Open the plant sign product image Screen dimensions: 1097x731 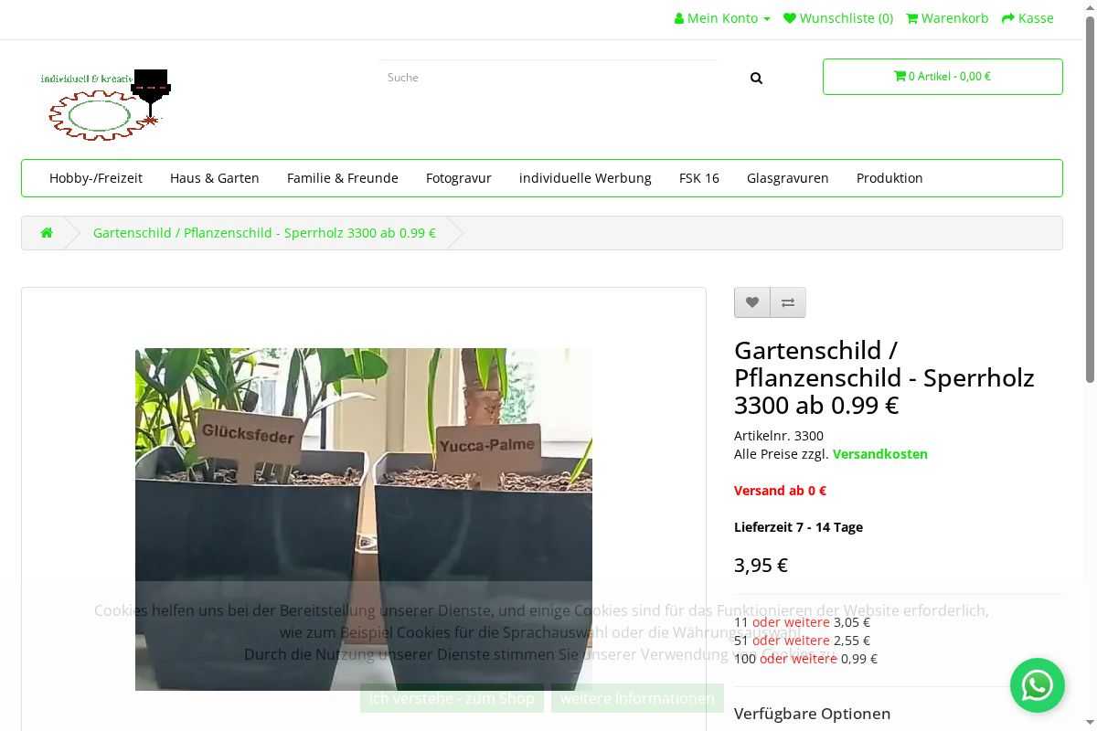pyautogui.click(x=364, y=475)
